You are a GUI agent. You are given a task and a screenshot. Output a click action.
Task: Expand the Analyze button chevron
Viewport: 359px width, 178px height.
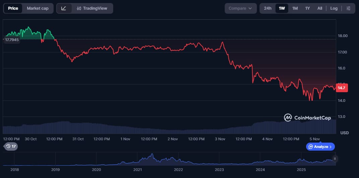point(331,147)
